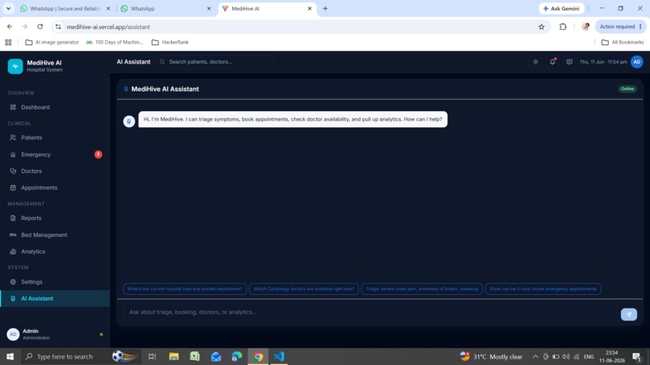This screenshot has height=365, width=650.
Task: Open the messages chat icon in header
Action: point(569,62)
